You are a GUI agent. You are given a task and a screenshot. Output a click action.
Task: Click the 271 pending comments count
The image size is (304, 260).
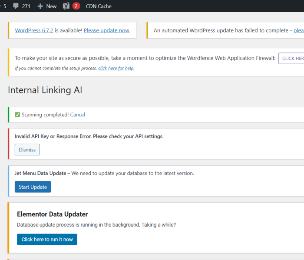(x=26, y=6)
